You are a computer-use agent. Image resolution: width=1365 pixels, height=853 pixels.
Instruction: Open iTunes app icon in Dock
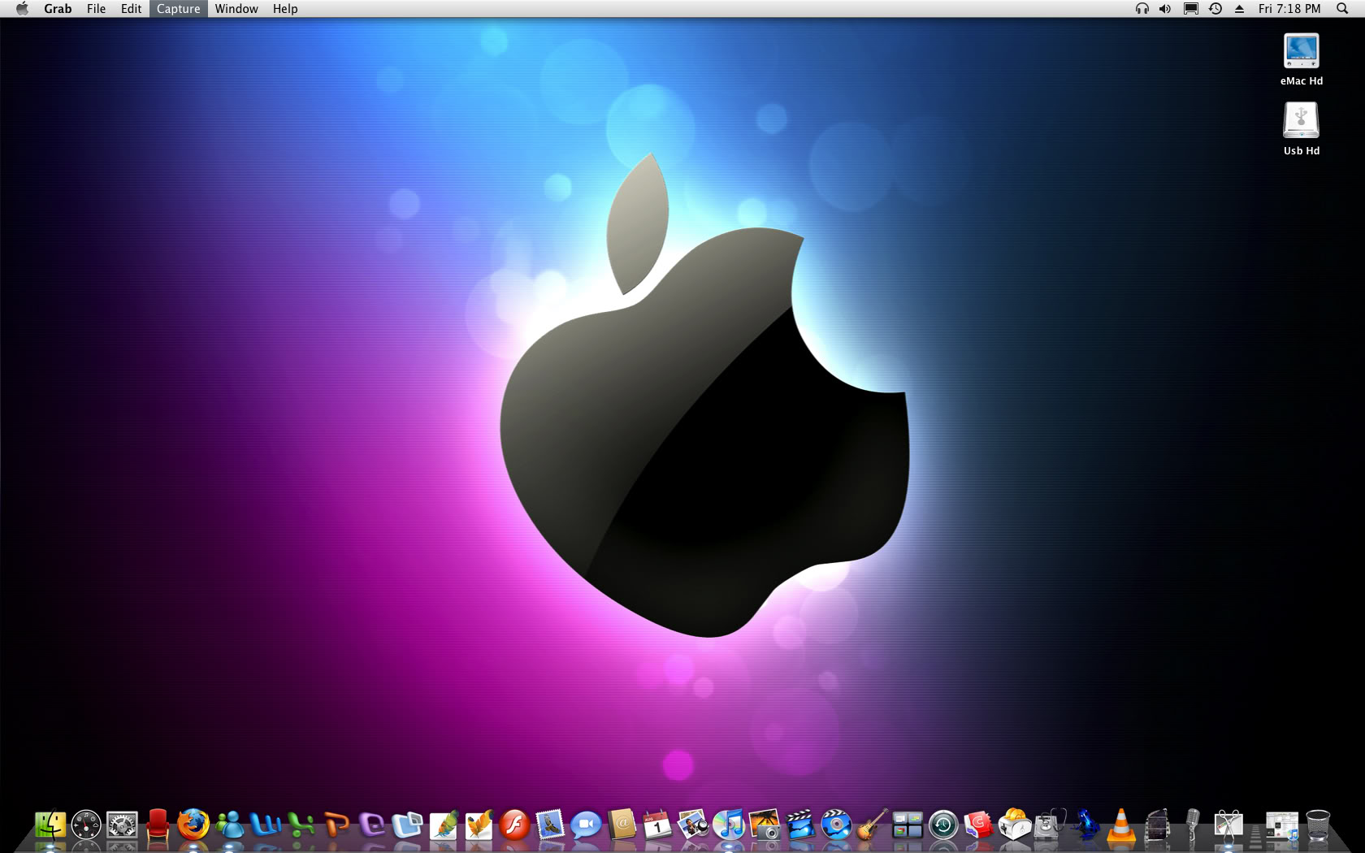point(729,825)
